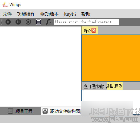Open the 帮助 menu

pos(86,14)
